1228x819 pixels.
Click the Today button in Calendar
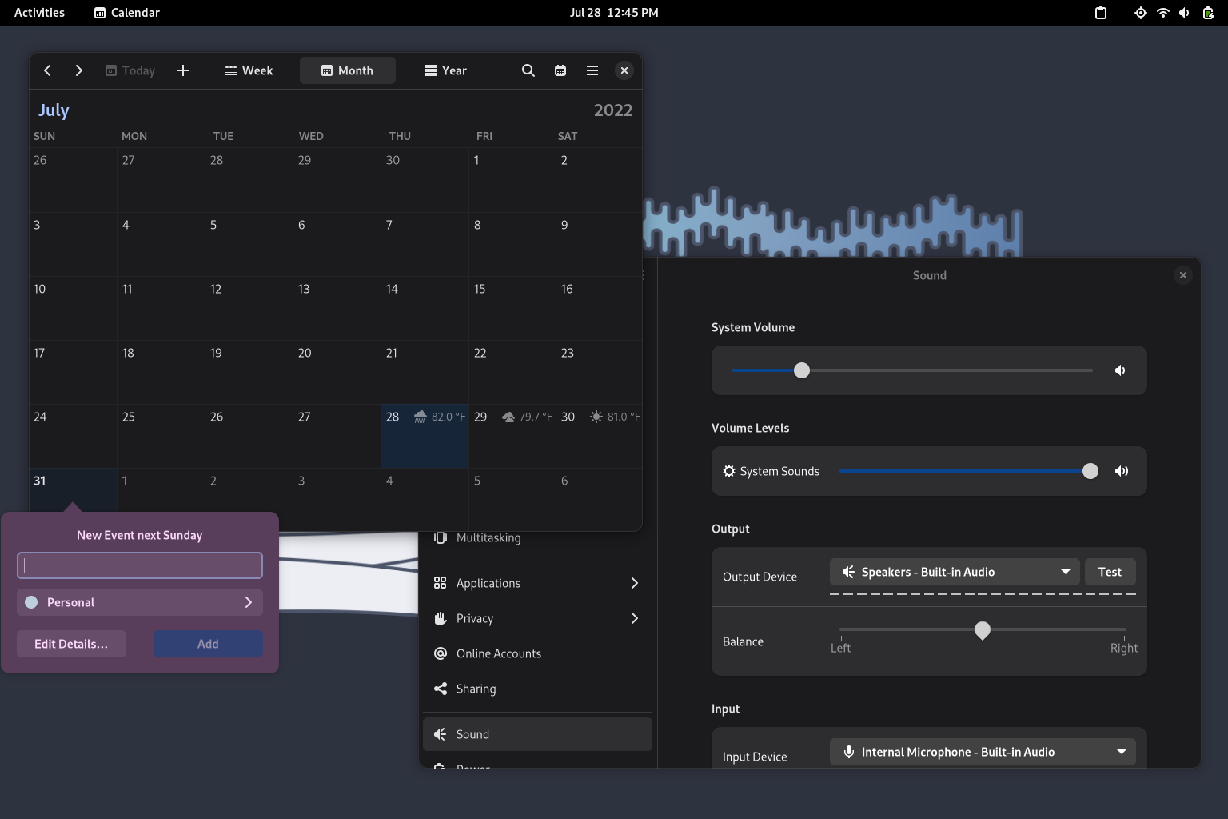(130, 70)
